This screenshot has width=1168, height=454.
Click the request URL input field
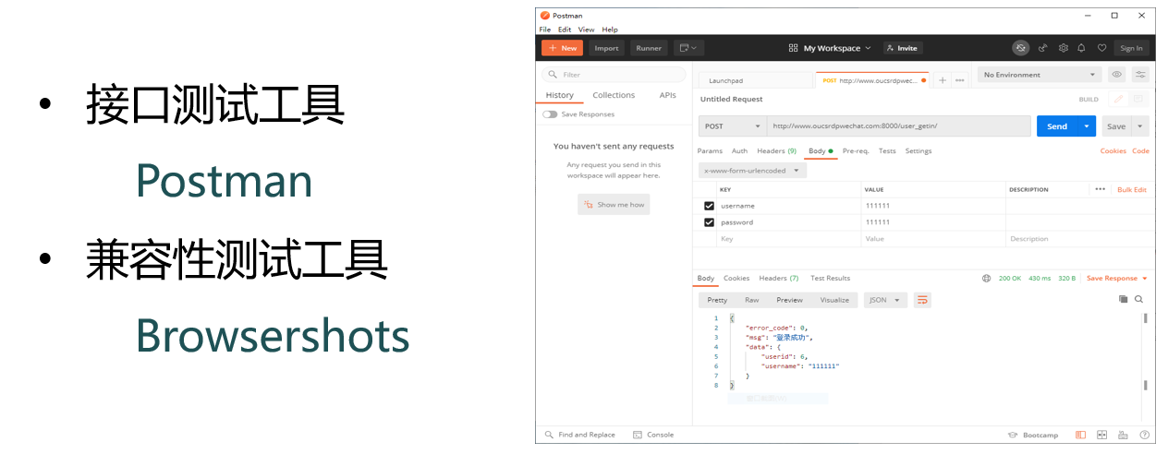[x=899, y=126]
